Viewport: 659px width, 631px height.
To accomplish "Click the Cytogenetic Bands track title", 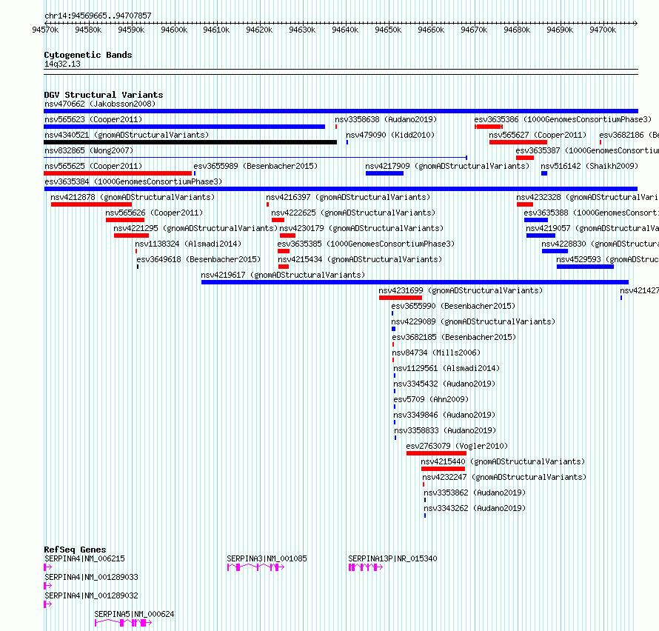I will tap(88, 55).
